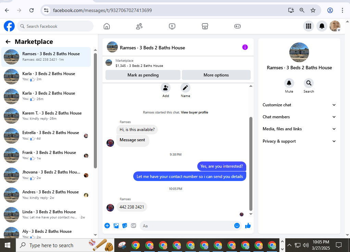Click the chat messages scrollbar

click(x=251, y=164)
